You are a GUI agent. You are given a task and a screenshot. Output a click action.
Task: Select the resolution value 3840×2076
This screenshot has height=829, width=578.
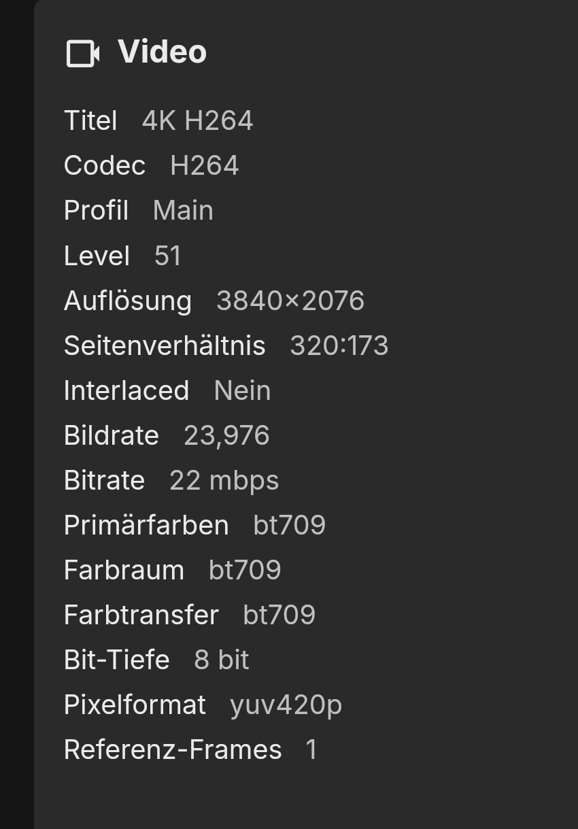[x=290, y=301]
